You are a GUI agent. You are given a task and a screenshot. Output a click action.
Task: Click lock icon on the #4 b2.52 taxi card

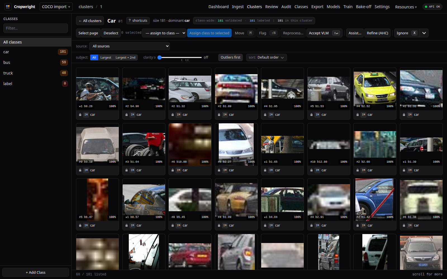point(358,115)
